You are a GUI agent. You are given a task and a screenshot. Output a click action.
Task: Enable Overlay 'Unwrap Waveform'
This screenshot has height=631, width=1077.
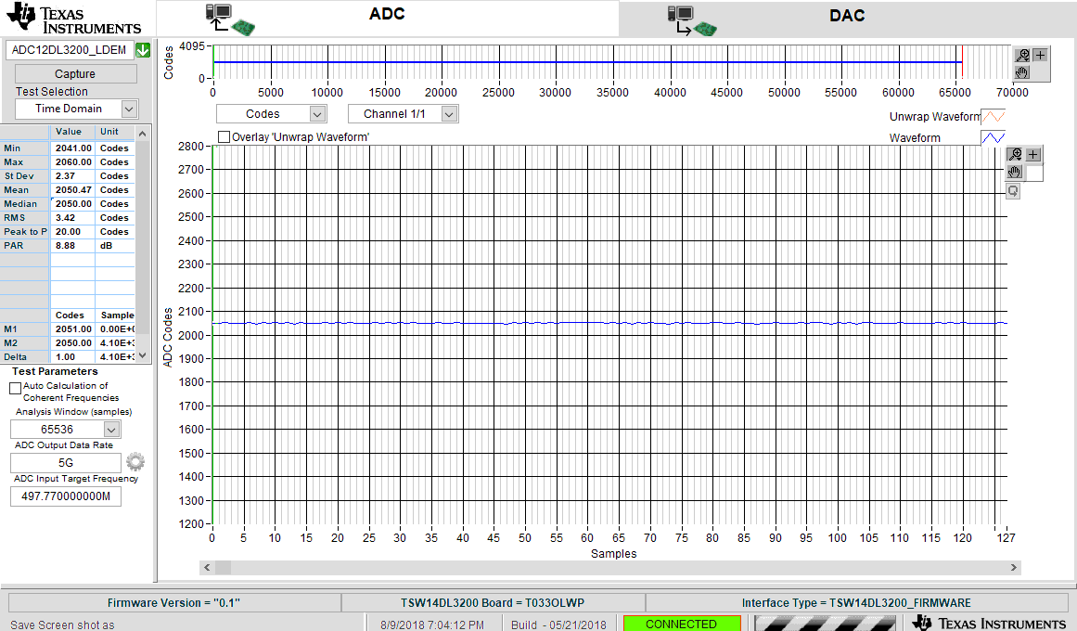click(224, 135)
